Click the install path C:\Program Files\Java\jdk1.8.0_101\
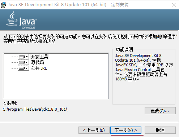 [35, 109]
